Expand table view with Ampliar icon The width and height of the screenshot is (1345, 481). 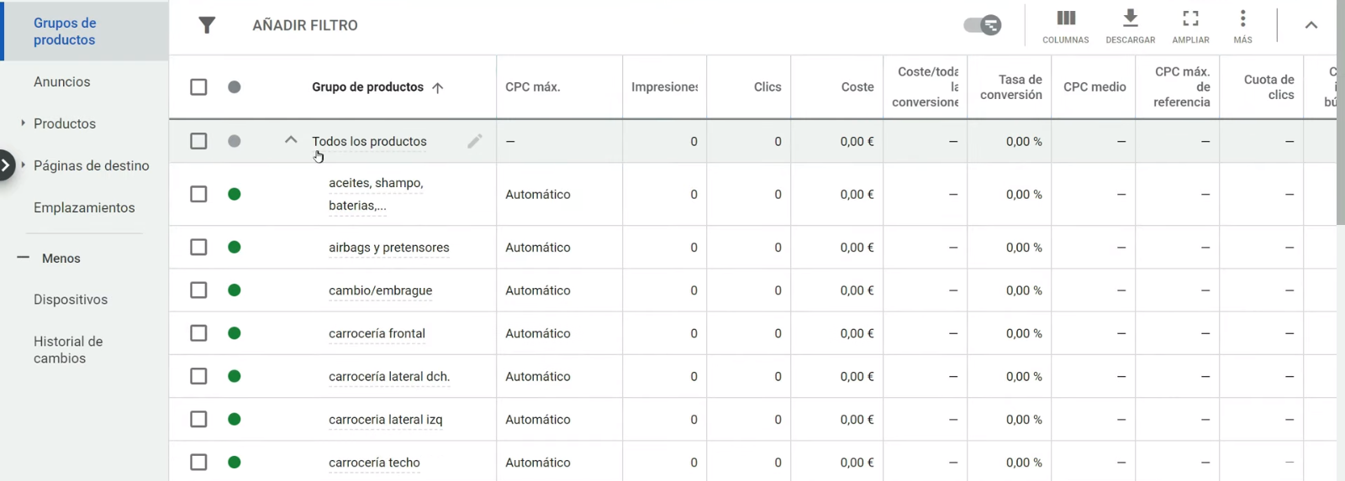tap(1190, 26)
